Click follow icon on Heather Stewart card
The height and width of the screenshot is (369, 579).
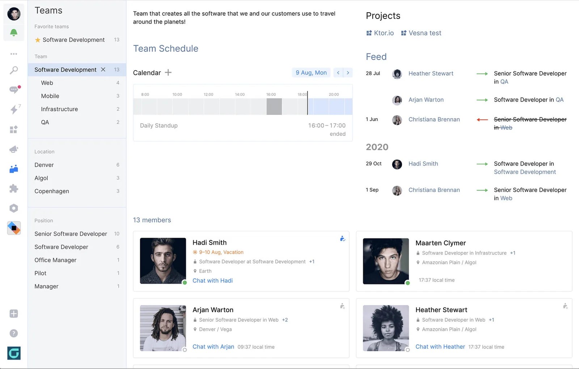coord(565,306)
